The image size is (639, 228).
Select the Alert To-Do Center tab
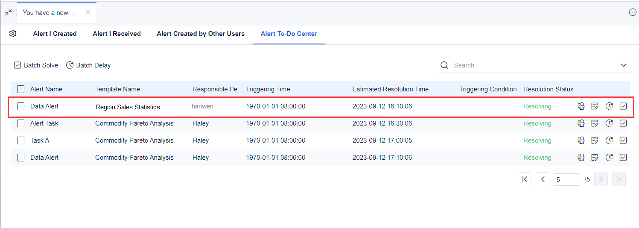(x=289, y=34)
